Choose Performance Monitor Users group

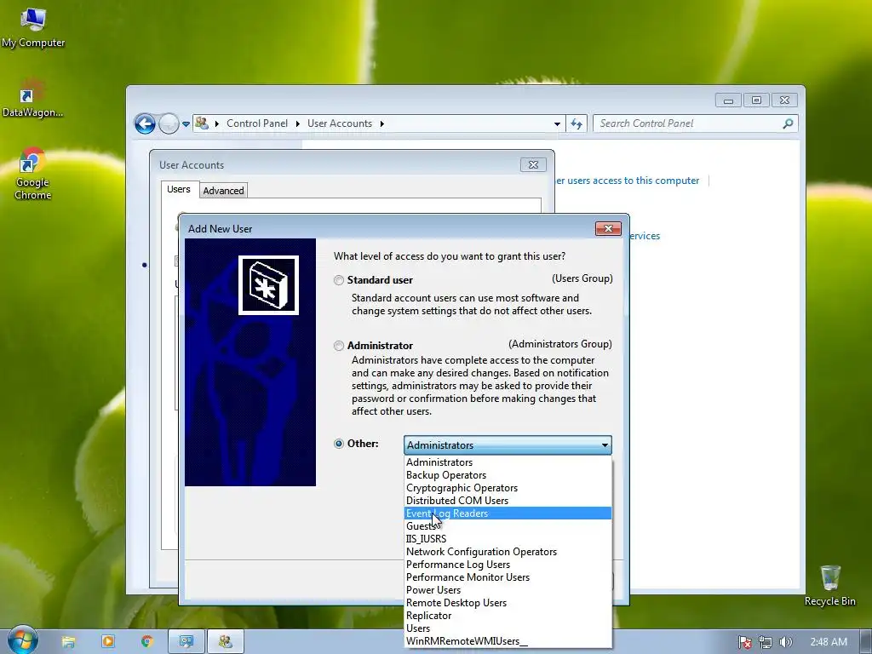(x=508, y=577)
